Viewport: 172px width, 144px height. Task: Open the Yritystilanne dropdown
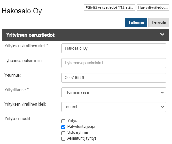click(114, 92)
